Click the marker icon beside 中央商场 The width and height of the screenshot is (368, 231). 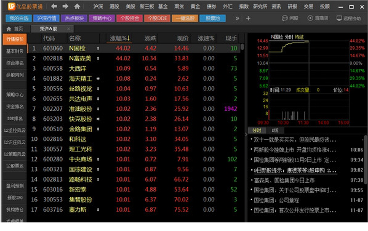[x=98, y=160]
